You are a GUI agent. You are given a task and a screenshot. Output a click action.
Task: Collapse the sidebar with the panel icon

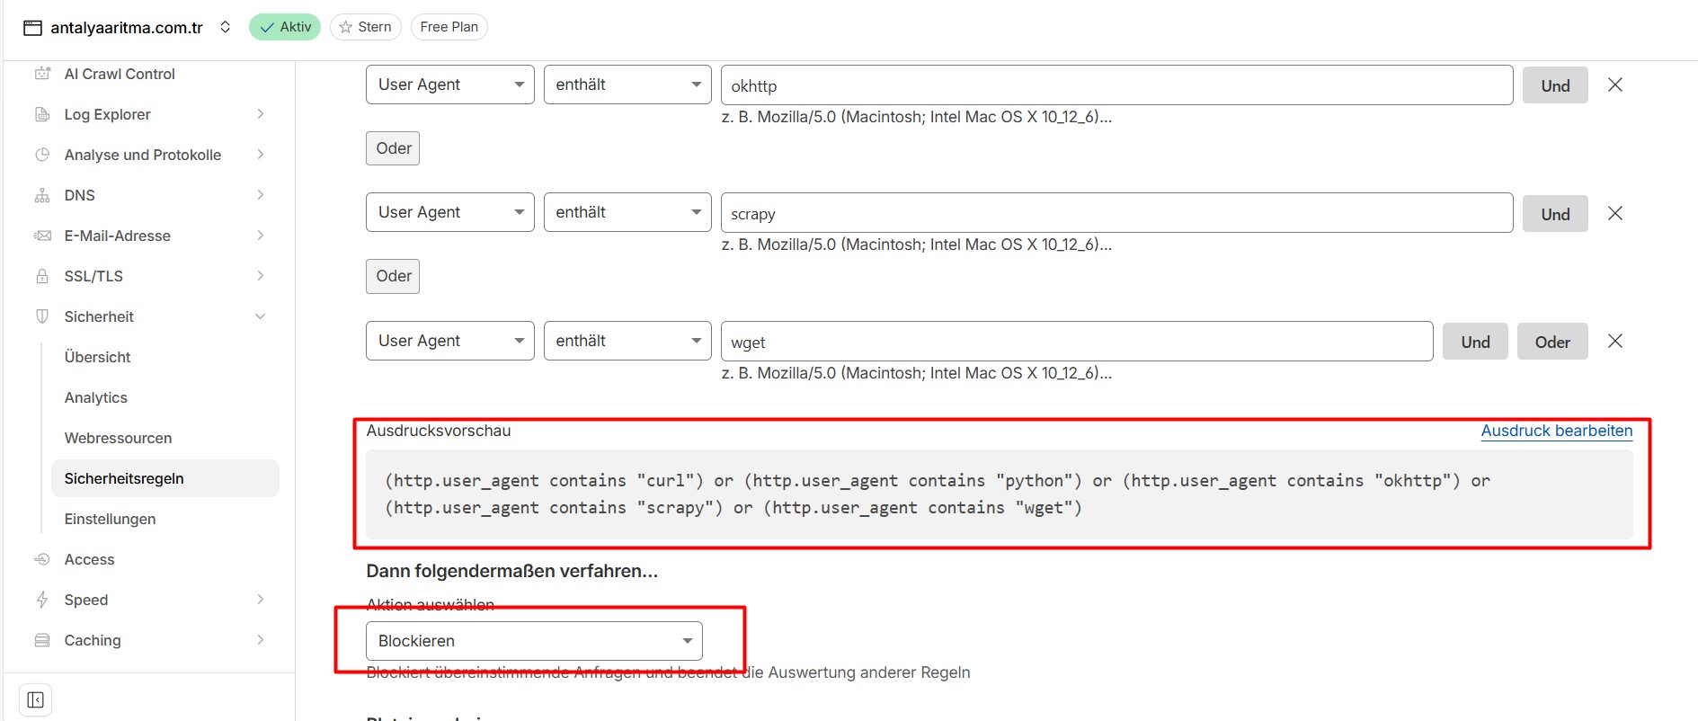click(x=35, y=699)
